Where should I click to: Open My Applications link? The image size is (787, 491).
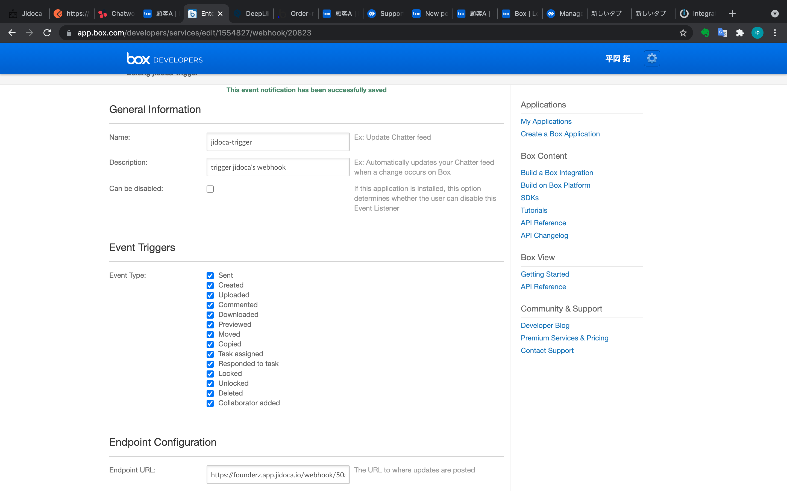546,121
